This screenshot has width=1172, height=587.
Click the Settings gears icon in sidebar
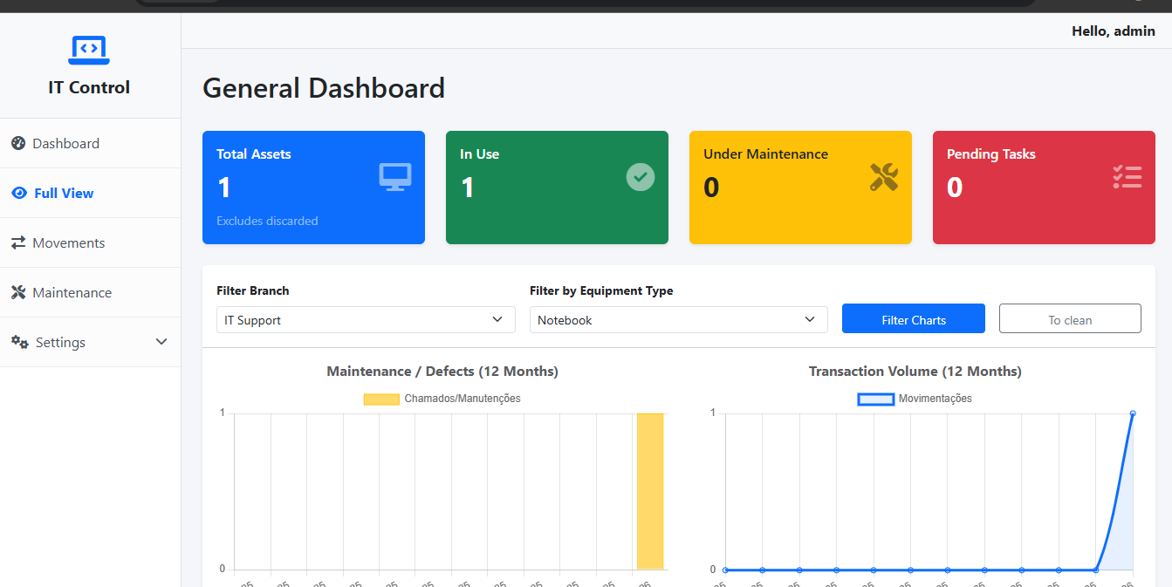pyautogui.click(x=20, y=342)
